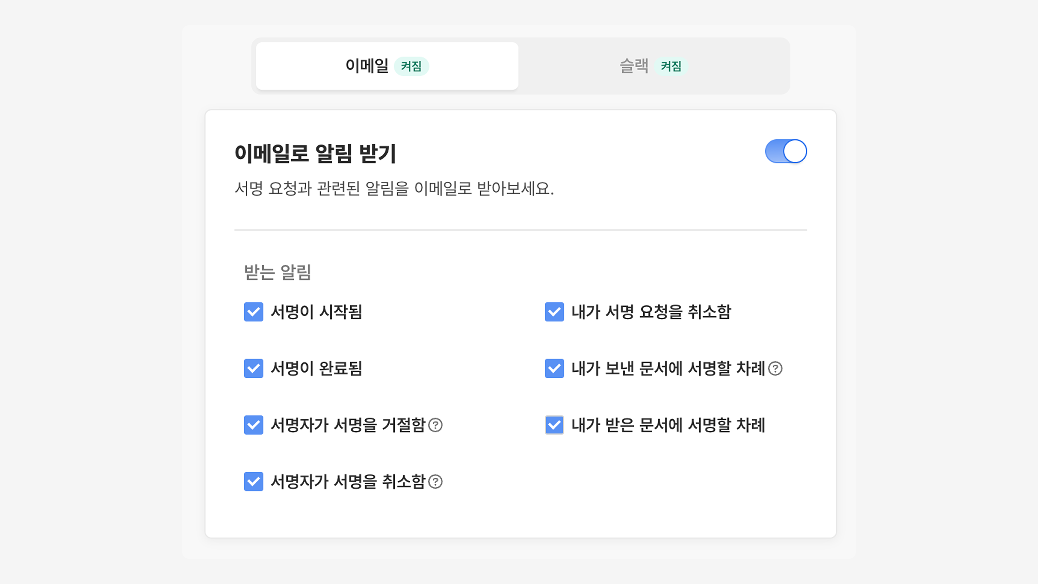Click description text 서명 요청과 관련된 알림을
1038x584 pixels.
[394, 188]
